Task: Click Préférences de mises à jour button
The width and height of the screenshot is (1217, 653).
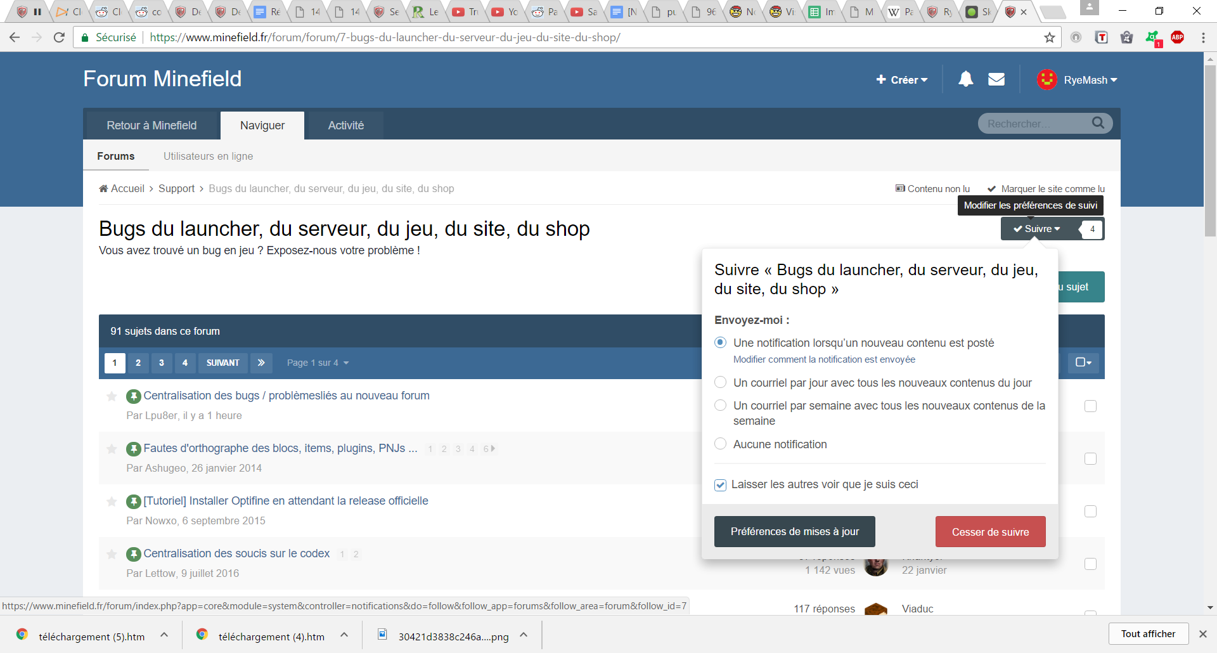Action: point(794,531)
